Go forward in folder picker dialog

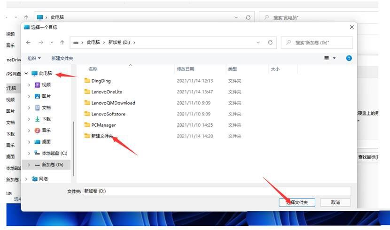tap(41, 42)
